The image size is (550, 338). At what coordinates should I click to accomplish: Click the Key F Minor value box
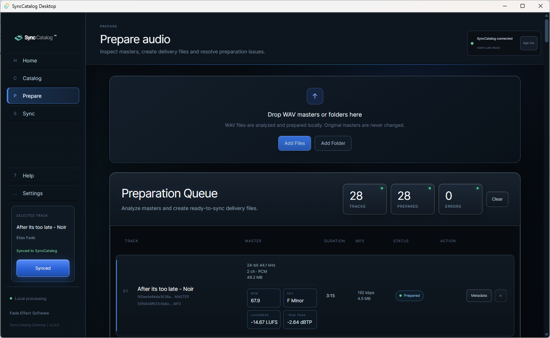coord(300,298)
